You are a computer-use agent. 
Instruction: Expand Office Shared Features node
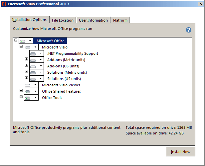(x=21, y=90)
